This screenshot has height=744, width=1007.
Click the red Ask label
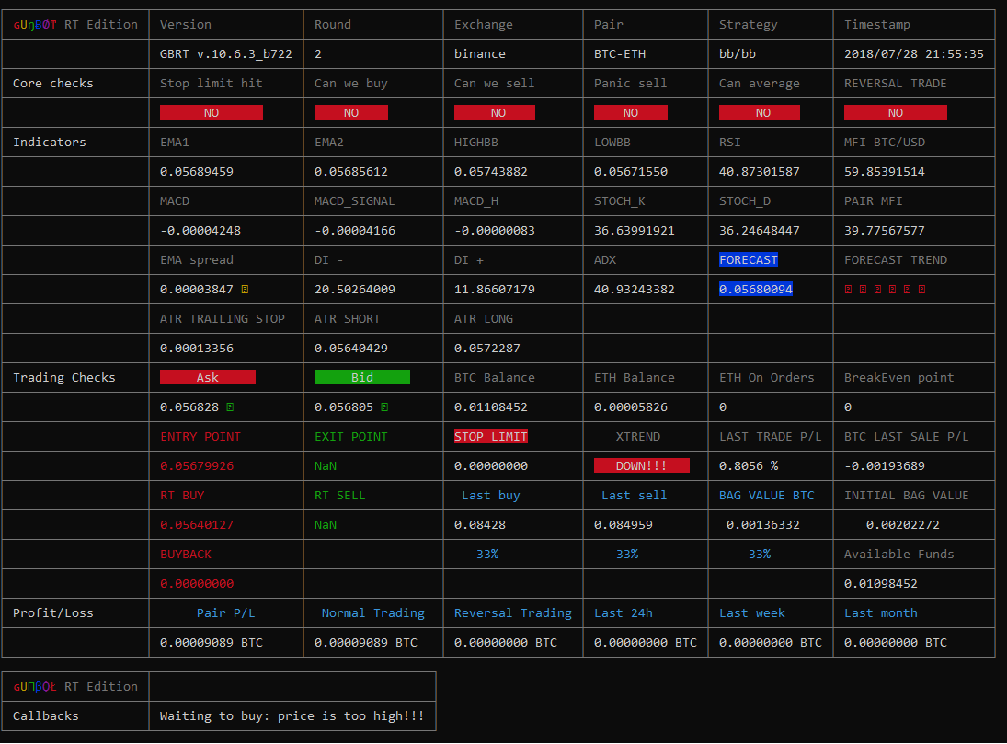point(208,377)
